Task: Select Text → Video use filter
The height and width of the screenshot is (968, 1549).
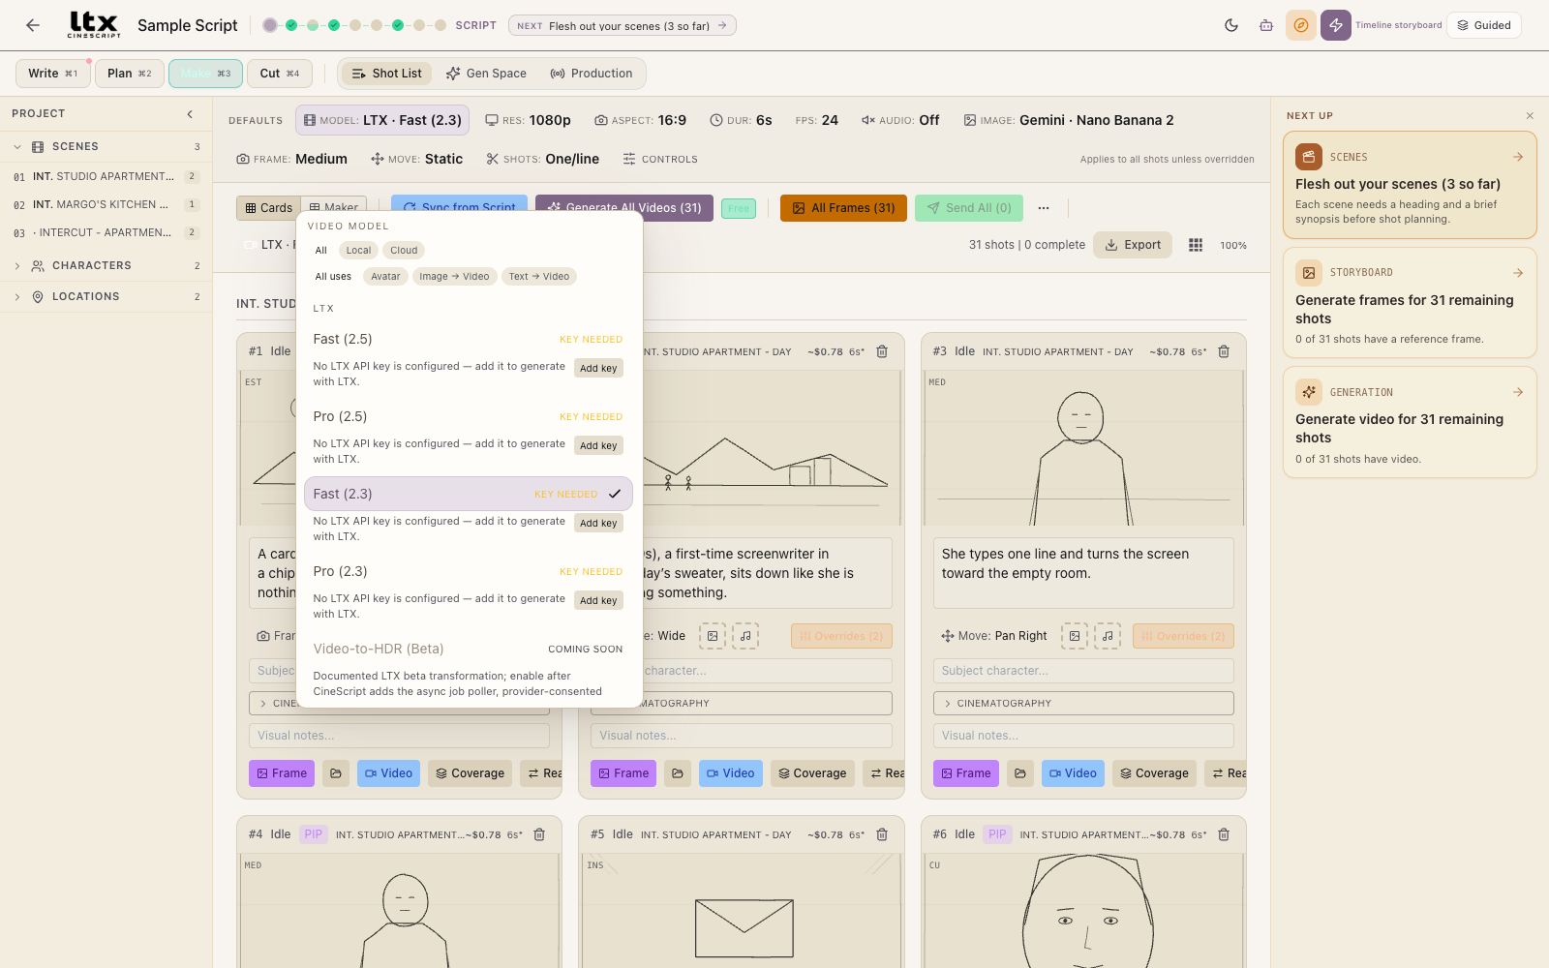Action: click(x=539, y=277)
